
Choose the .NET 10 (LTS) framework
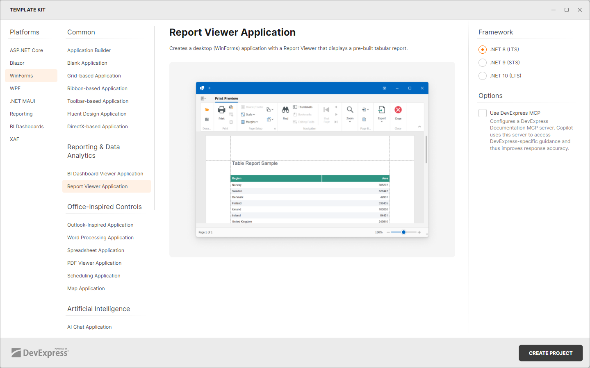pyautogui.click(x=482, y=75)
